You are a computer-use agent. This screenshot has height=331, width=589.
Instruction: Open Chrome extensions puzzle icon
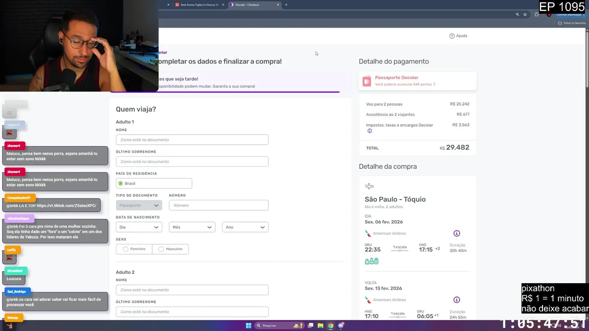point(537,14)
